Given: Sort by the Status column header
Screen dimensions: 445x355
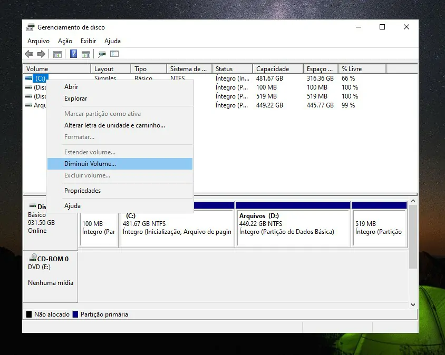Looking at the screenshot, I should pyautogui.click(x=233, y=69).
